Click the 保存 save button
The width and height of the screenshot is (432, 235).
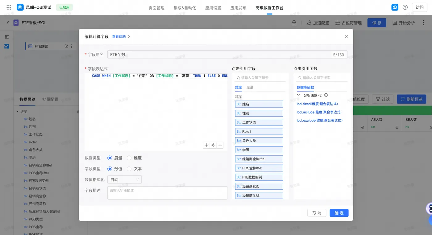click(377, 23)
